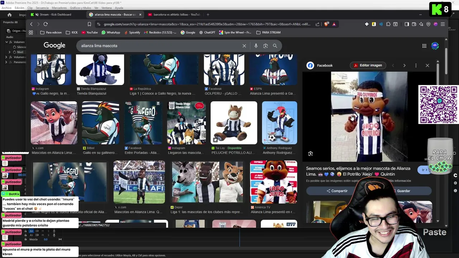The width and height of the screenshot is (459, 258).
Task: Open Gráficos y títulos menu
Action: pos(80,8)
